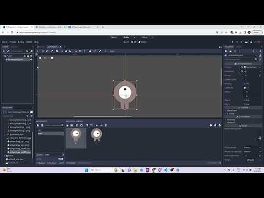Delete the selected frame with trash icon
Screen dimensions: 264x198
(106, 125)
